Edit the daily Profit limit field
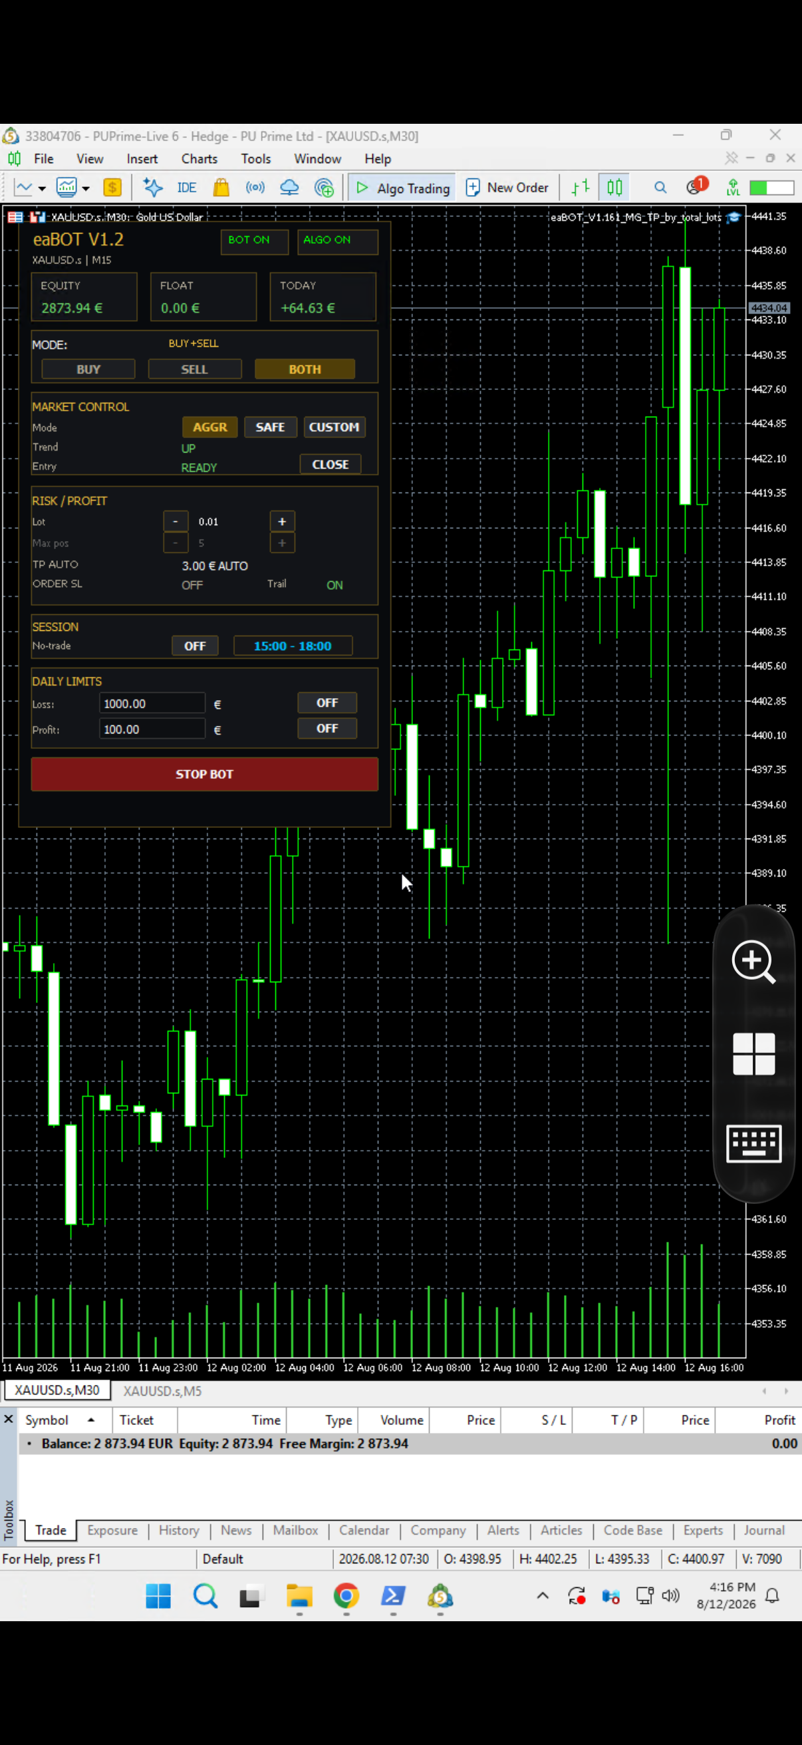 tap(152, 729)
